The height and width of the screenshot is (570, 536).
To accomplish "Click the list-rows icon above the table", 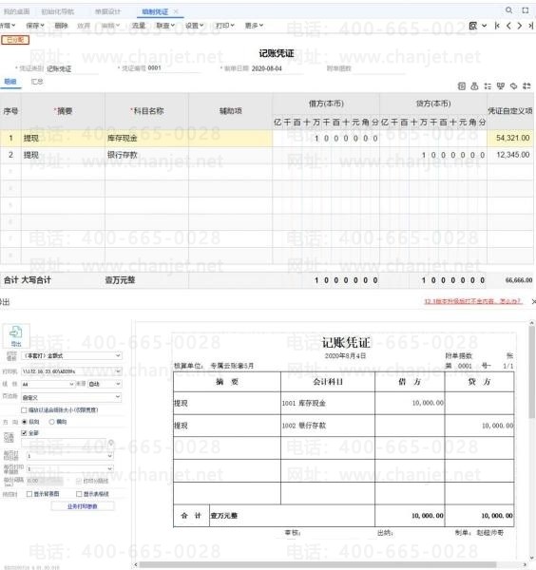I will pos(488,85).
